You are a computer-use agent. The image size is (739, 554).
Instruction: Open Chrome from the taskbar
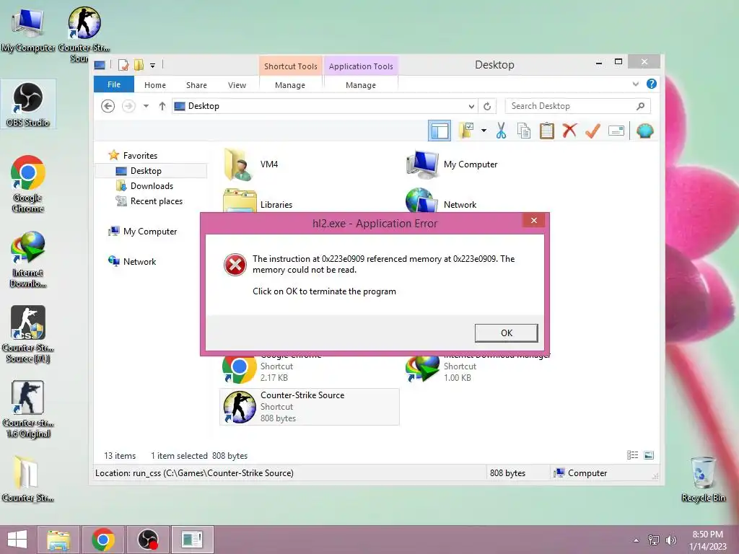tap(103, 540)
